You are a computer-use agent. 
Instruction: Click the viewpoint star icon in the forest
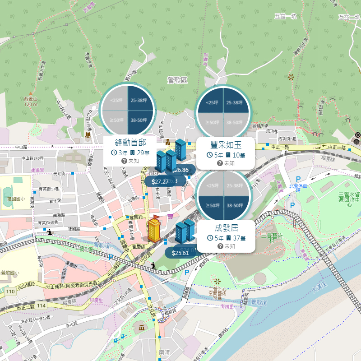291,77
